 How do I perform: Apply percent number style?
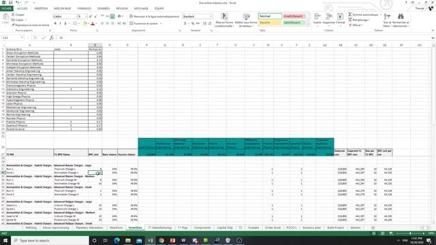point(192,24)
